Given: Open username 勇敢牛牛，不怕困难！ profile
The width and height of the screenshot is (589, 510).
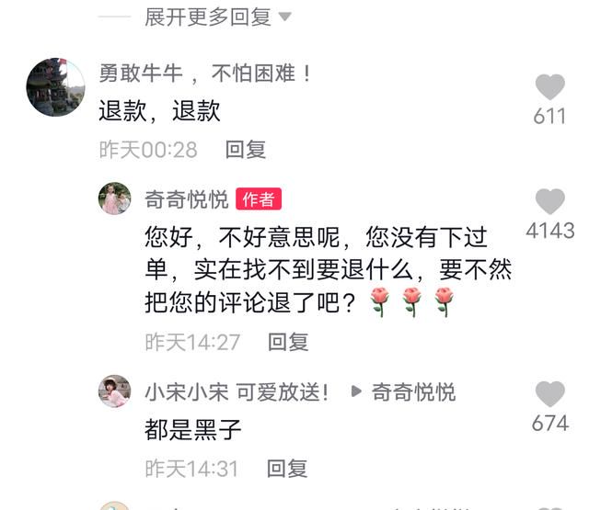Looking at the screenshot, I should pyautogui.click(x=205, y=74).
